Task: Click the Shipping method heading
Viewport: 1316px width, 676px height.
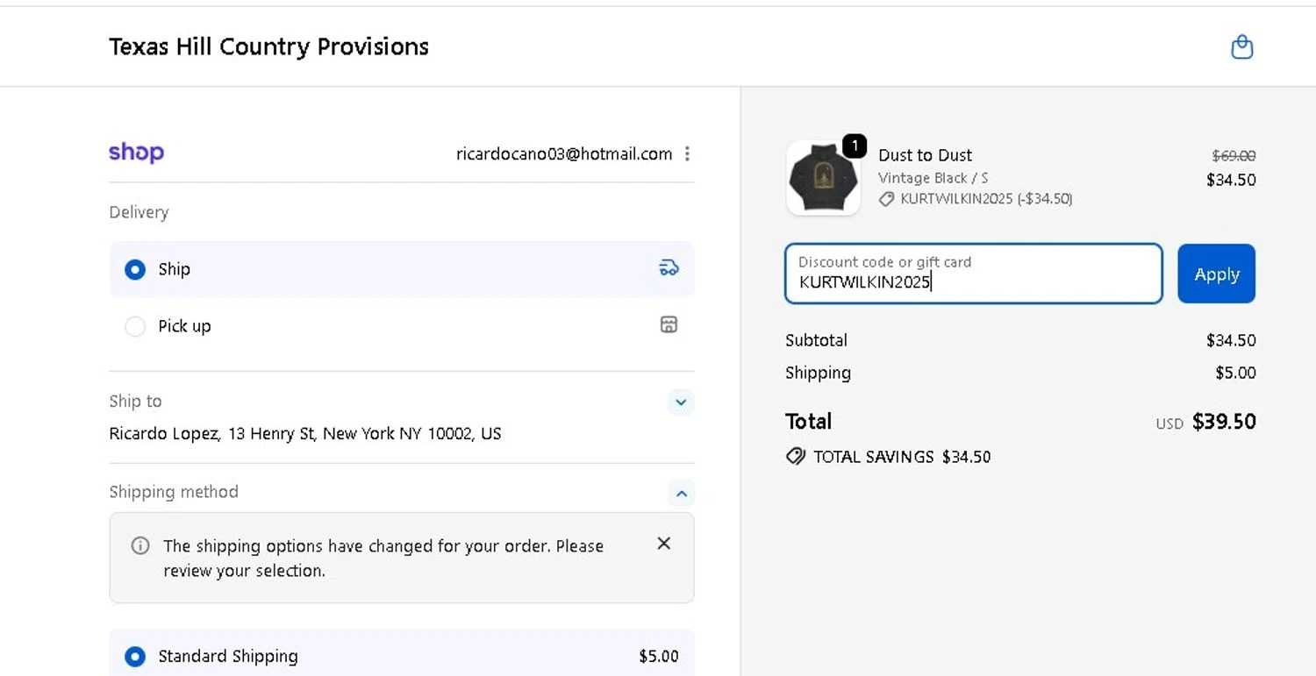Action: coord(174,492)
